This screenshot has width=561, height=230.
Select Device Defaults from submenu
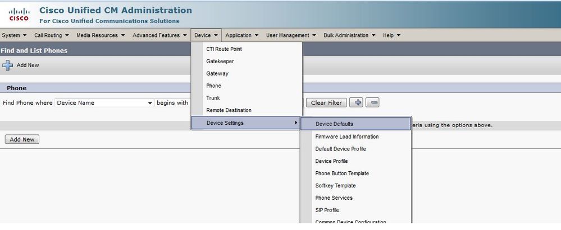coord(334,124)
